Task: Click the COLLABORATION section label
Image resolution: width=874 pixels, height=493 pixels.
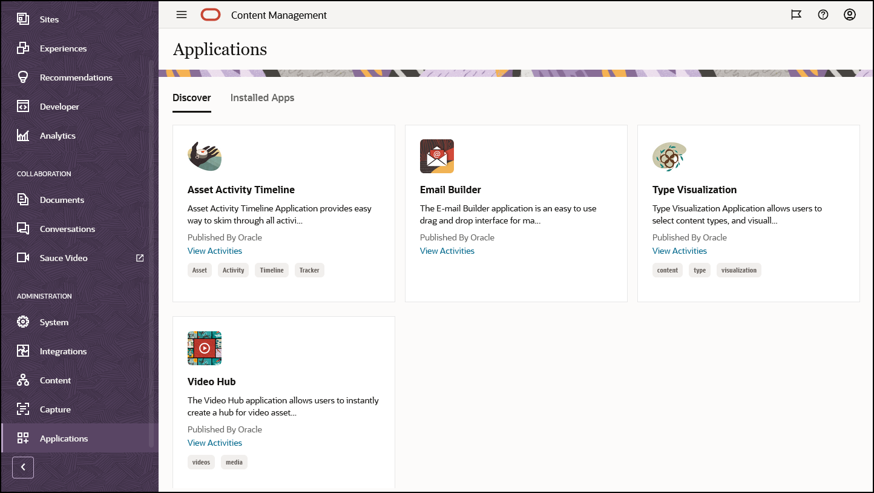Action: 44,174
